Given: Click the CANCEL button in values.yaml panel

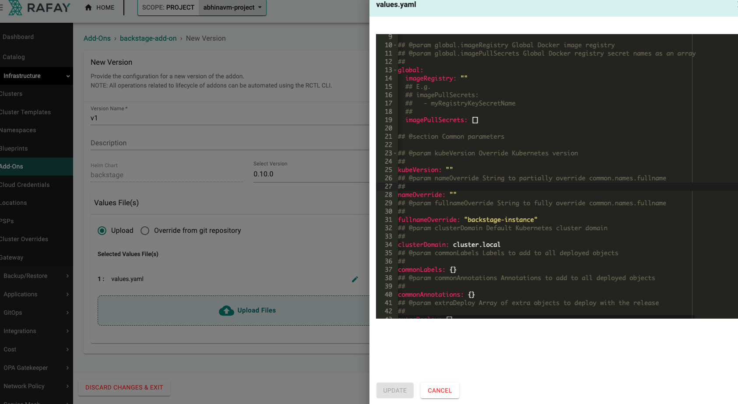Looking at the screenshot, I should (x=439, y=390).
